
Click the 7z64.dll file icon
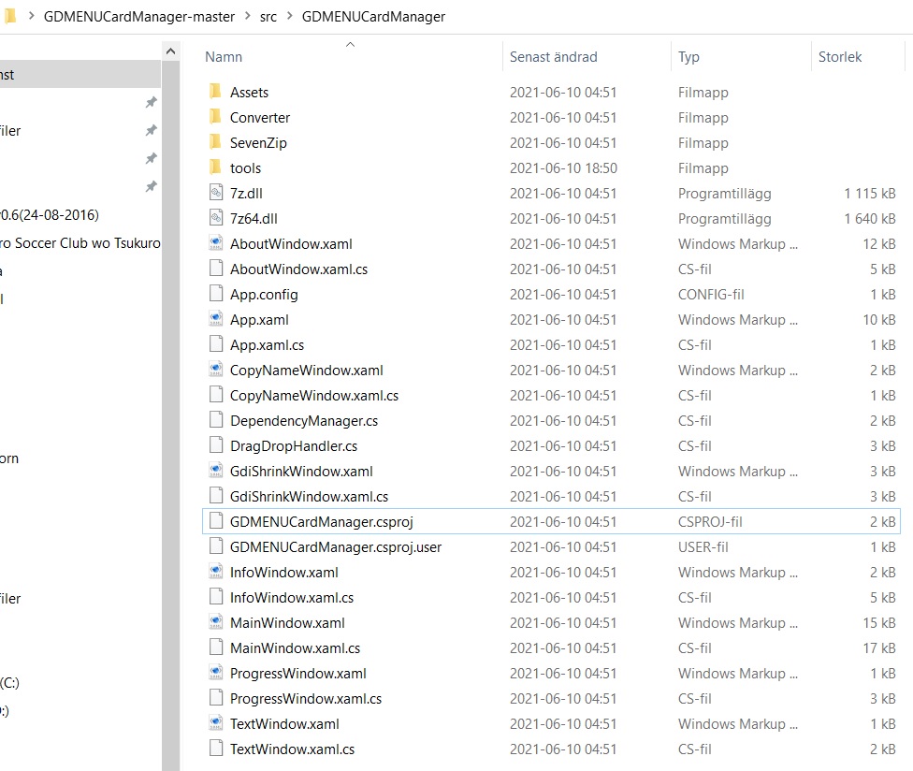[x=216, y=218]
